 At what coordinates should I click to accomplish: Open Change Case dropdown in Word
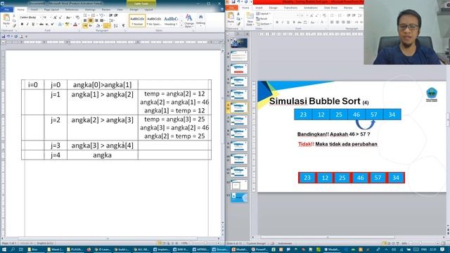pyautogui.click(x=68, y=18)
